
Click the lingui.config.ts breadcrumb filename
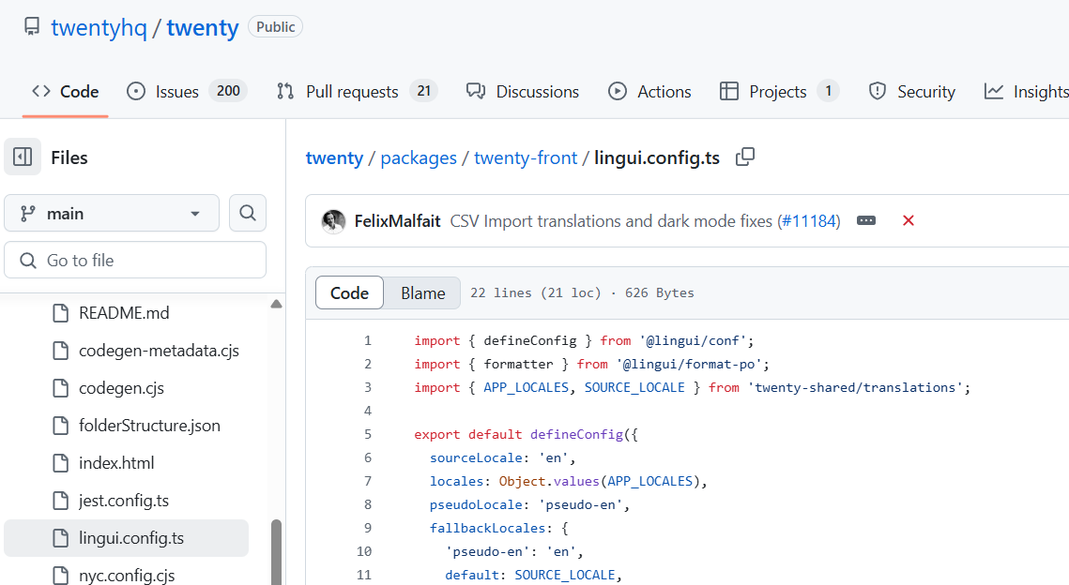657,157
